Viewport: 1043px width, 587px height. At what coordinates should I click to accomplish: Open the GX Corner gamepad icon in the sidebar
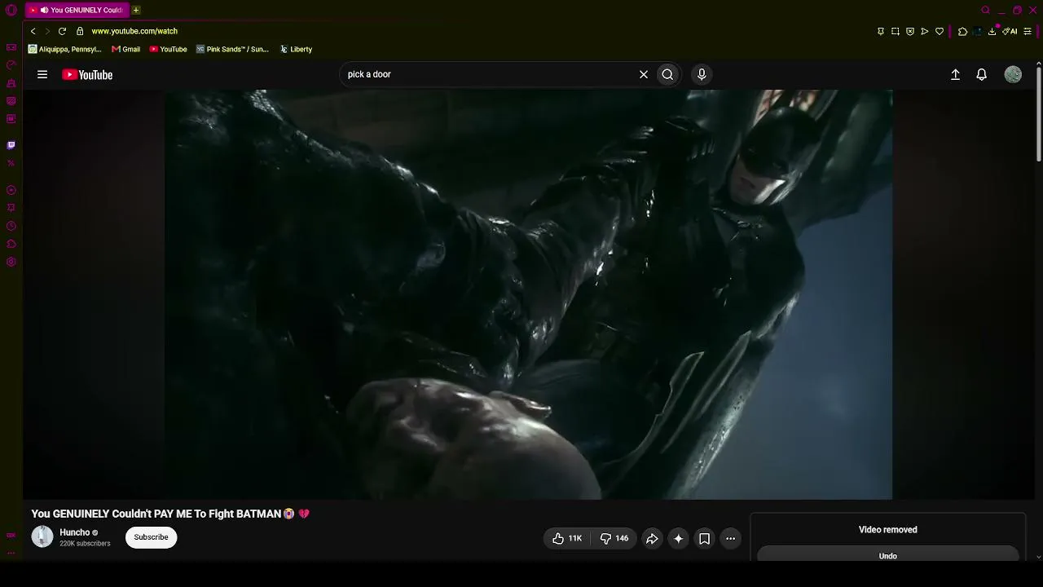(x=11, y=47)
